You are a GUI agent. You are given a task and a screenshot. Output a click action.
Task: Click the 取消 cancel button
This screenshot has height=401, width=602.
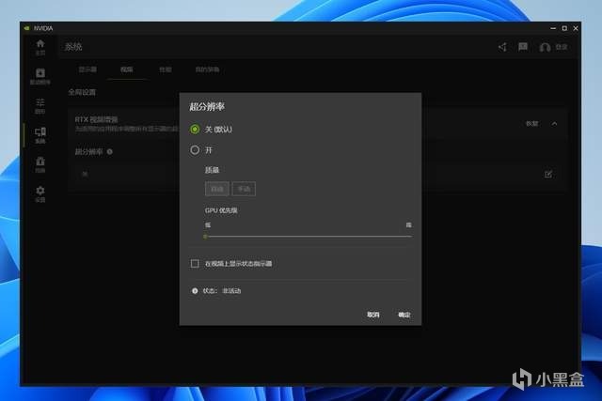[373, 315]
